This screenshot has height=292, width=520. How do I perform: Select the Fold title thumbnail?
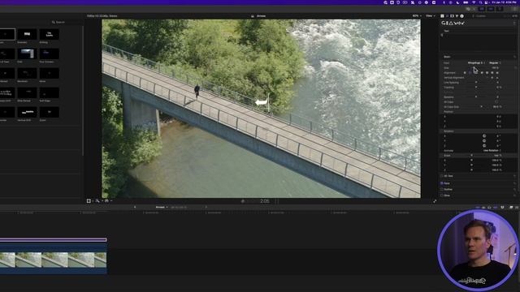[27, 54]
